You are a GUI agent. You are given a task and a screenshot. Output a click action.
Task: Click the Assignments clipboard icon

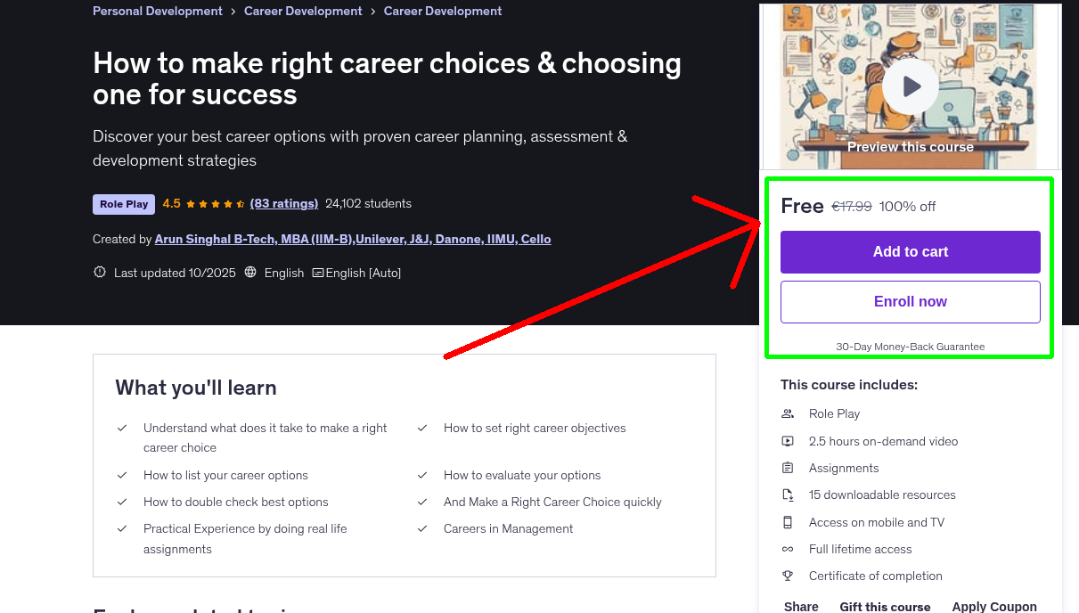(x=788, y=467)
